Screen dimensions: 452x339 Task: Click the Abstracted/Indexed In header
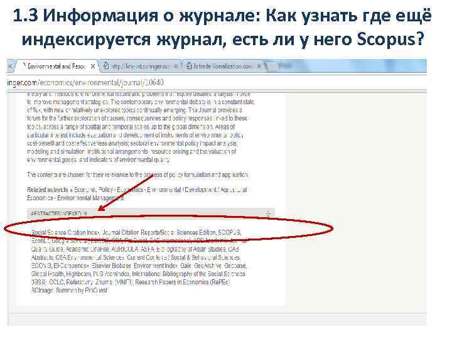(x=151, y=213)
